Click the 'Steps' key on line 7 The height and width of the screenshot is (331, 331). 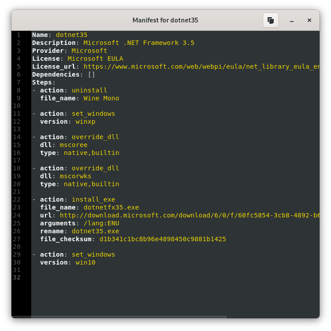click(x=42, y=83)
